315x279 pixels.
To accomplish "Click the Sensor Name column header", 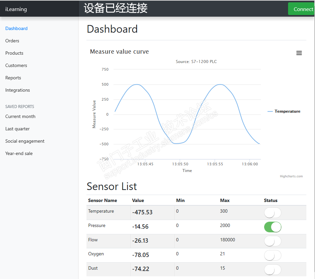I will (x=102, y=200).
